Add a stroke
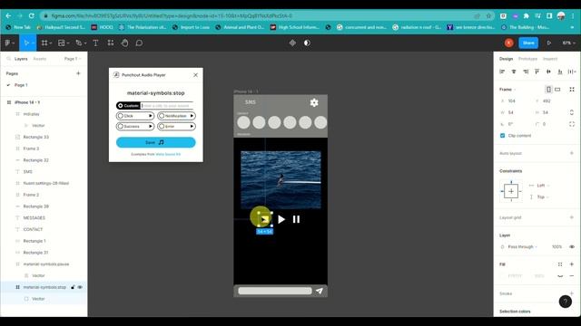581x326 pixels. pyautogui.click(x=572, y=293)
